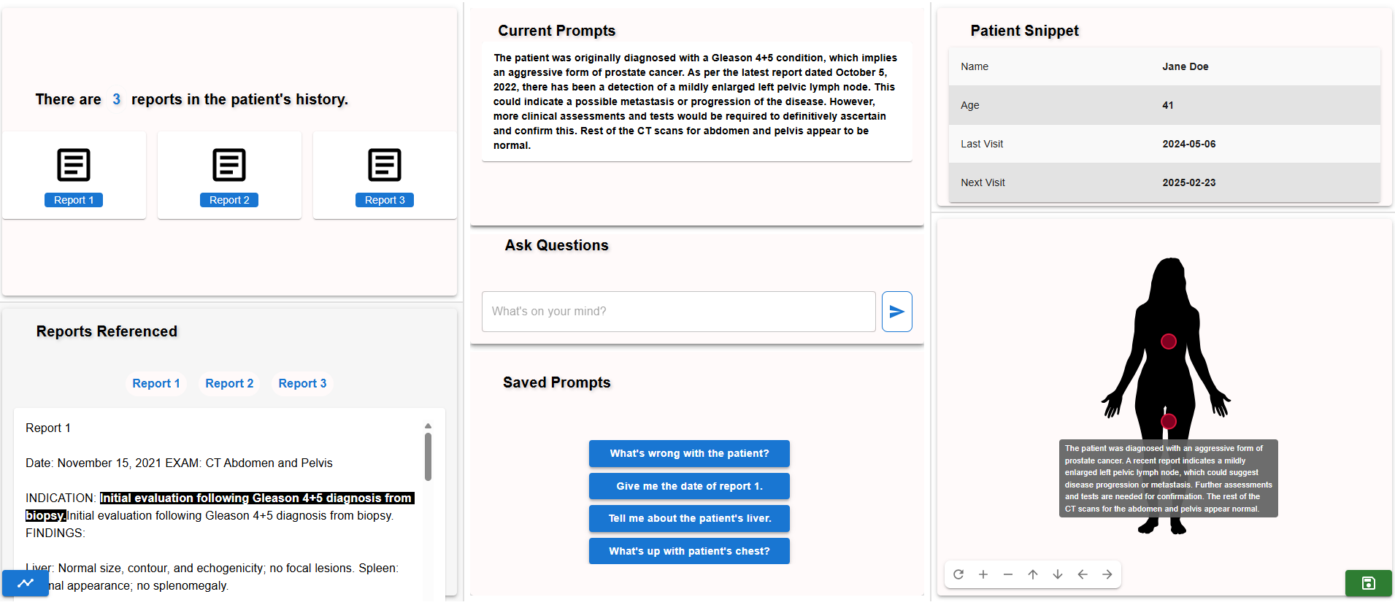The image size is (1395, 605).
Task: Click "Tell me about the patient's liver"
Action: [689, 518]
